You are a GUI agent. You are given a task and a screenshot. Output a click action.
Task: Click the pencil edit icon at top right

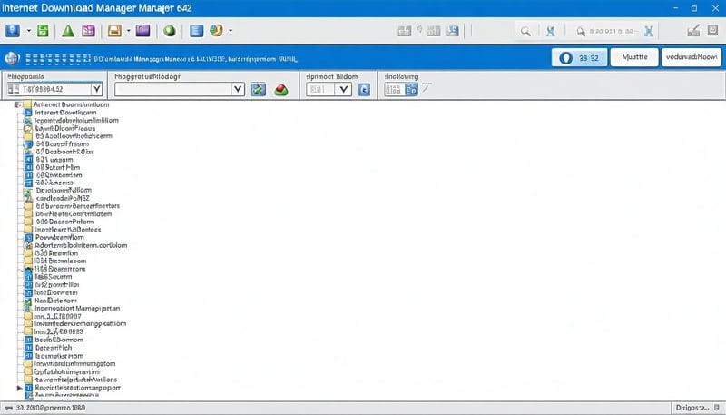[x=693, y=31]
